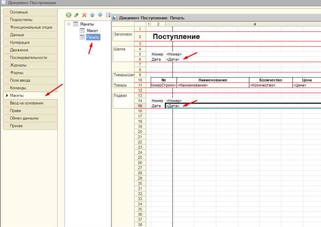Image resolution: width=321 pixels, height=227 pixels.
Task: Click the Дата label in row 6
Action: pyautogui.click(x=156, y=60)
